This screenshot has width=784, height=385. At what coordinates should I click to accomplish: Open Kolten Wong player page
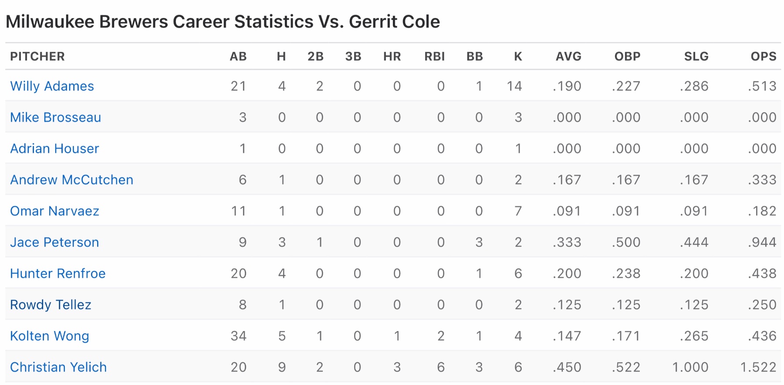pyautogui.click(x=50, y=336)
